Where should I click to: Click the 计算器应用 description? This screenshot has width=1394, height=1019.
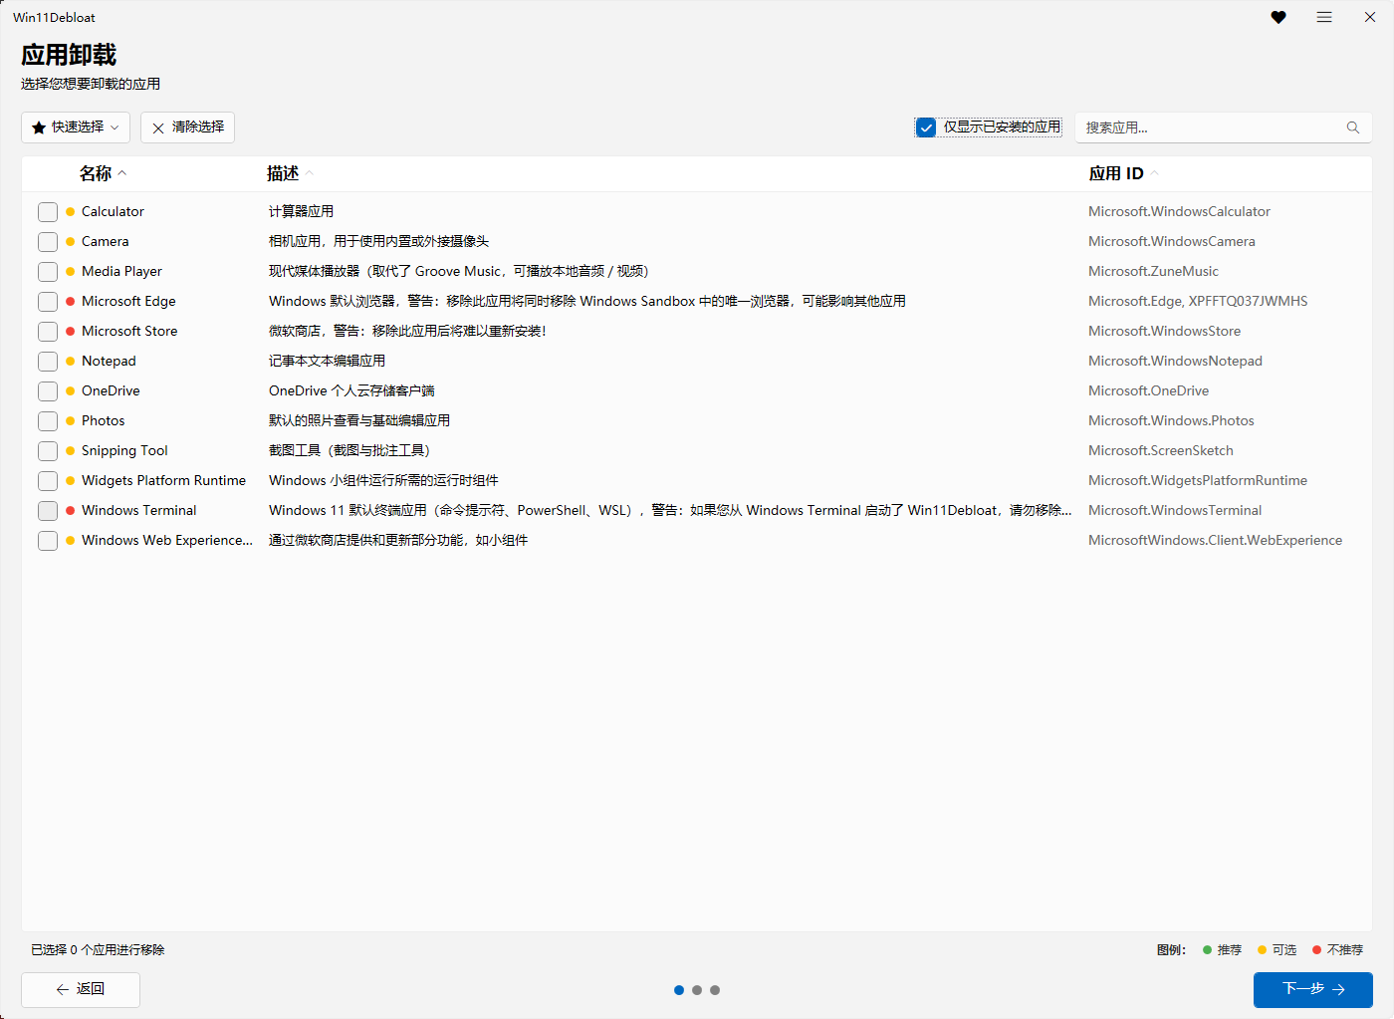[x=301, y=211]
